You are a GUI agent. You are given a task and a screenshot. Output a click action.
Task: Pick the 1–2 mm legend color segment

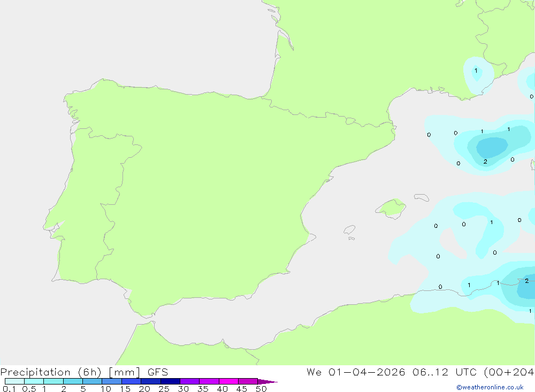tap(53, 381)
